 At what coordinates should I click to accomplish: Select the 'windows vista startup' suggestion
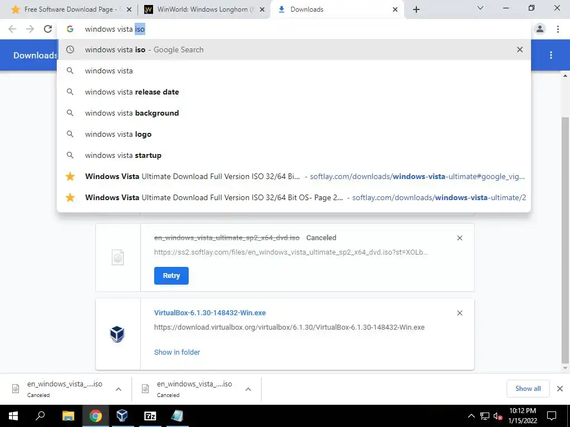pyautogui.click(x=294, y=155)
